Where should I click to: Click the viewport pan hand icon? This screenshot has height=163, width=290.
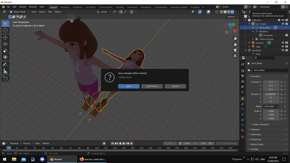tap(235, 44)
